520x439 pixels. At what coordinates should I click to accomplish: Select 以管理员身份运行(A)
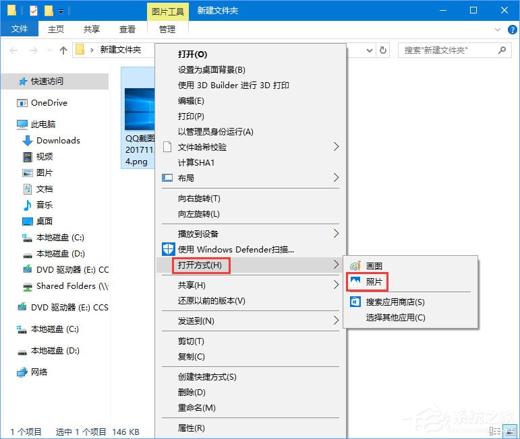click(x=216, y=132)
